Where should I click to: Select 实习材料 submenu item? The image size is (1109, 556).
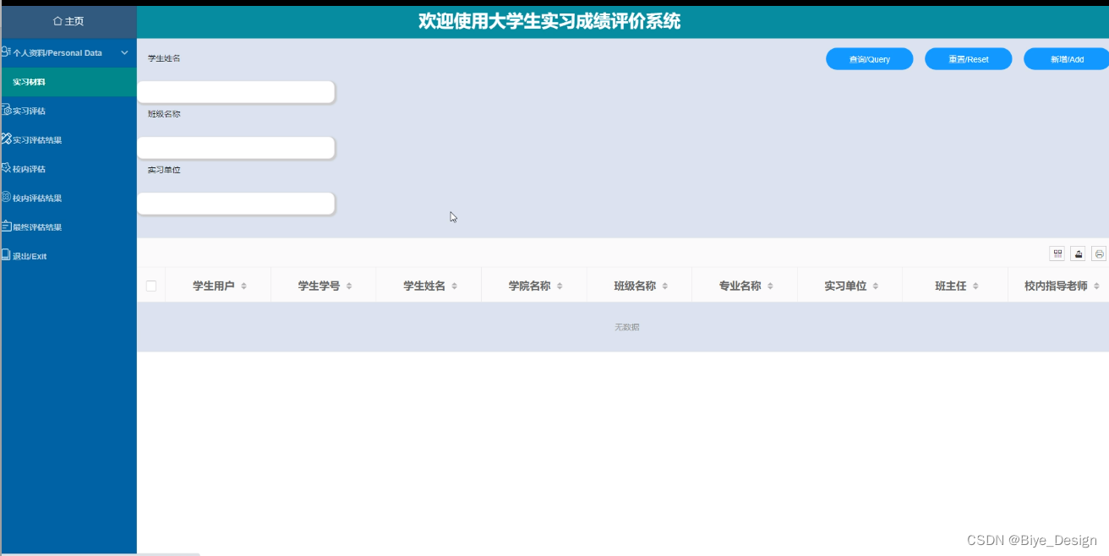pyautogui.click(x=68, y=82)
